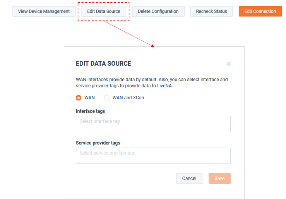Click the 'EDIT DATA SOURCE' dialog heading
The height and width of the screenshot is (199, 286).
(x=103, y=63)
